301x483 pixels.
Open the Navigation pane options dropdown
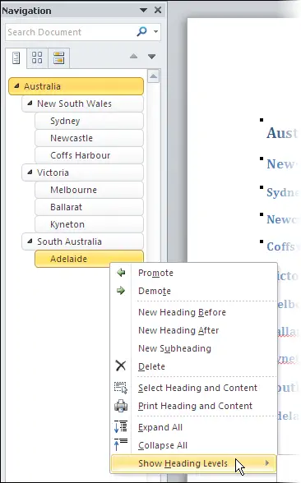[143, 10]
